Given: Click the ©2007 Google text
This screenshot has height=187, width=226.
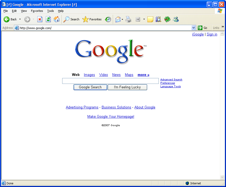Looking at the screenshot, I should (111, 125).
